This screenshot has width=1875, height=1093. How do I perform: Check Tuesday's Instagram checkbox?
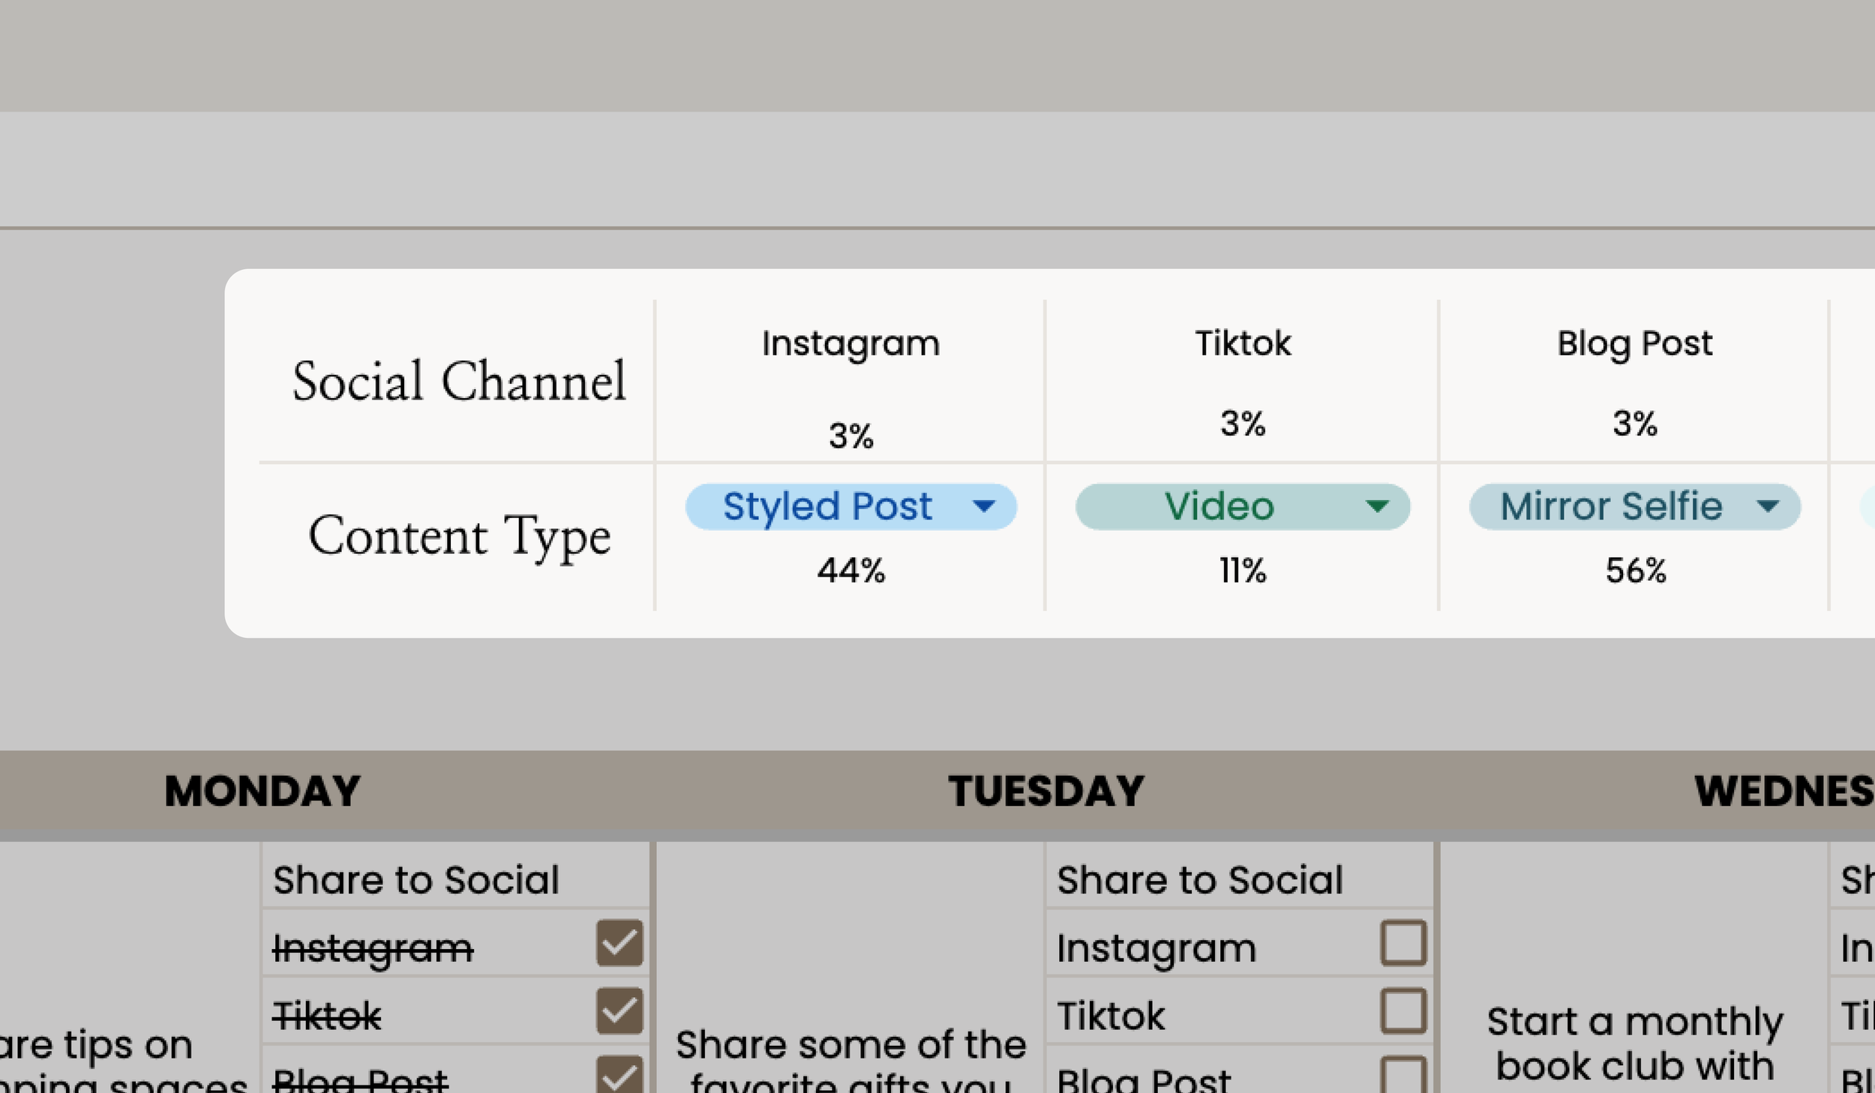tap(1402, 943)
